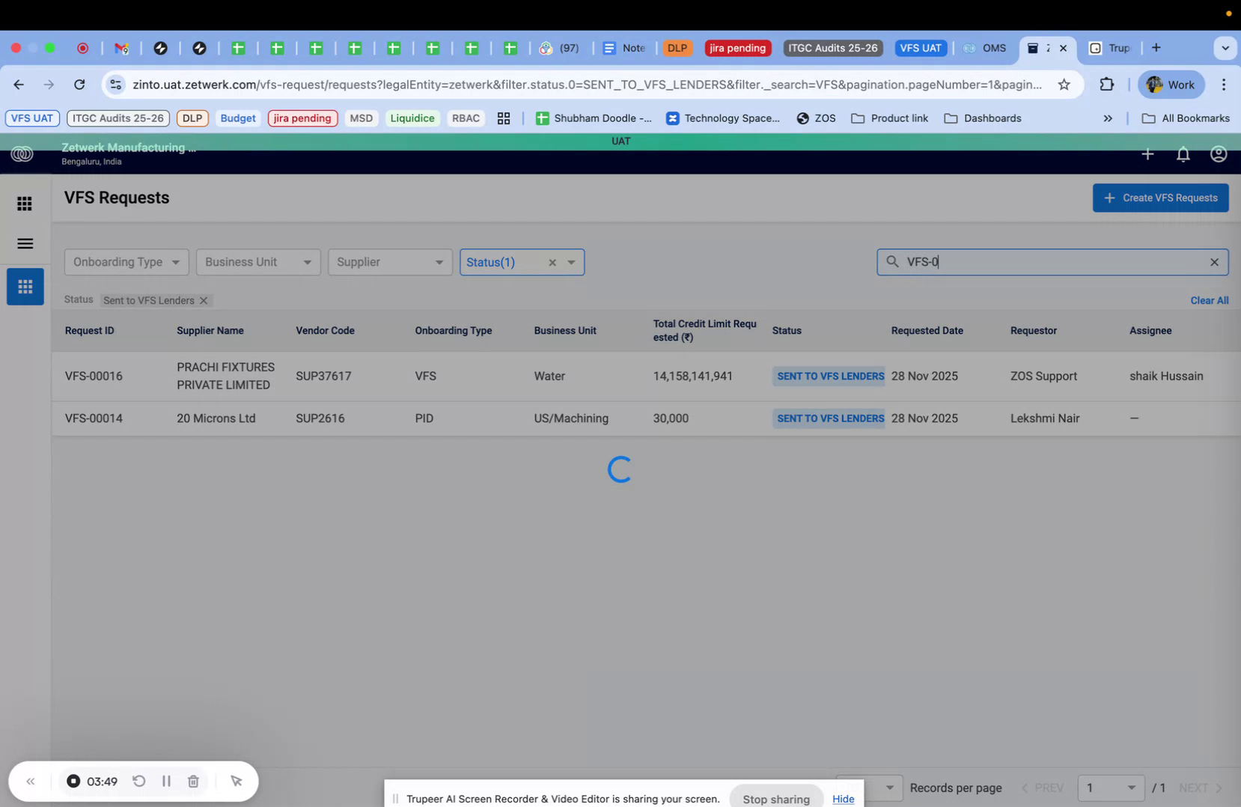Open the Onboarding Type dropdown

click(125, 262)
